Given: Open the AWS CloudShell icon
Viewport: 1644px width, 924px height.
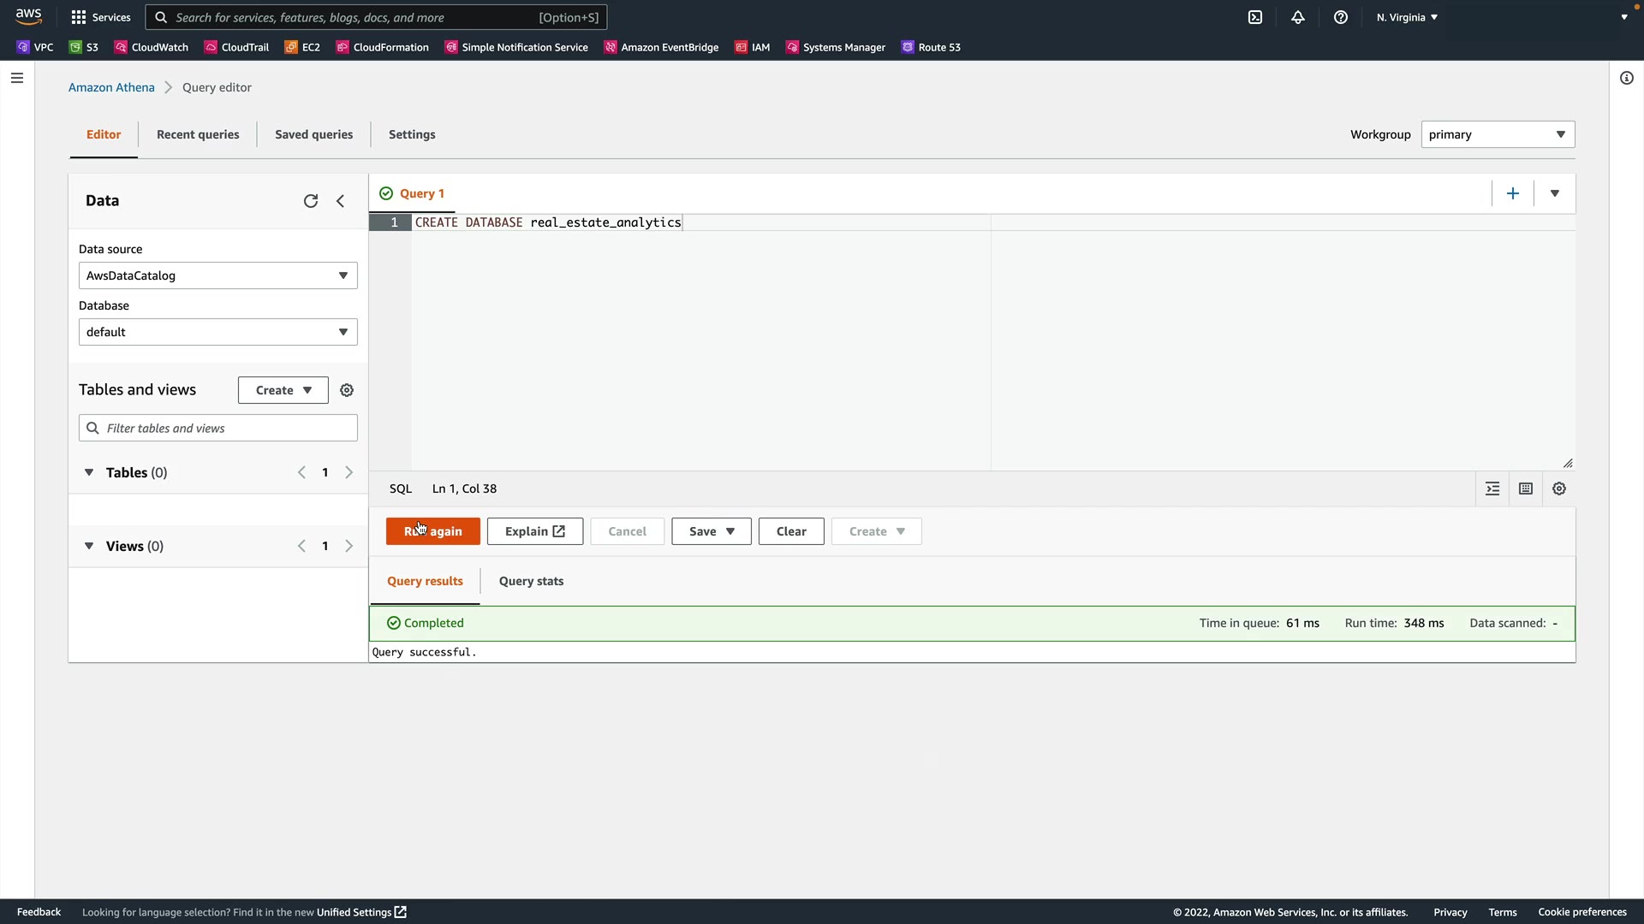Looking at the screenshot, I should pyautogui.click(x=1255, y=17).
